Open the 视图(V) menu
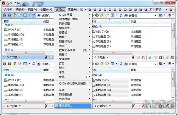 [32, 9]
